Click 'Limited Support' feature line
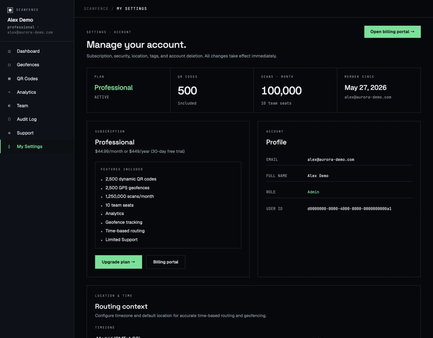Screen dimensions: 433x338 point(121,240)
